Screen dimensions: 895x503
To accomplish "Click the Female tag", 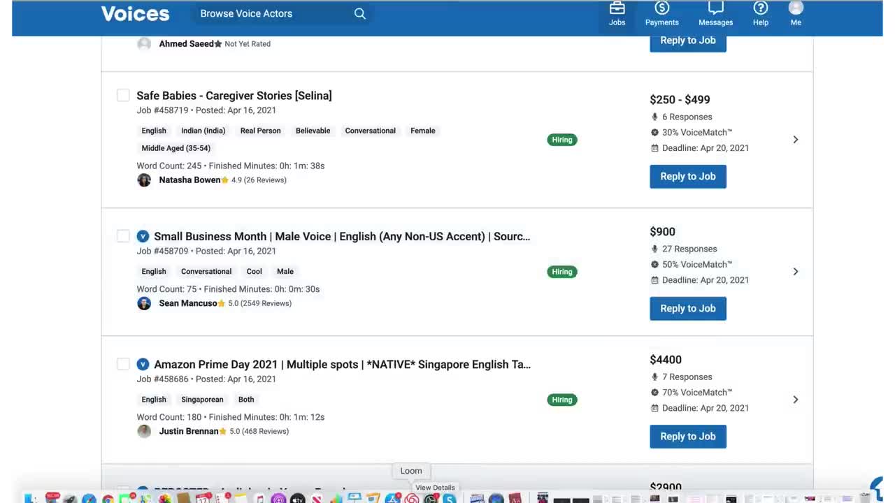I will 423,131.
